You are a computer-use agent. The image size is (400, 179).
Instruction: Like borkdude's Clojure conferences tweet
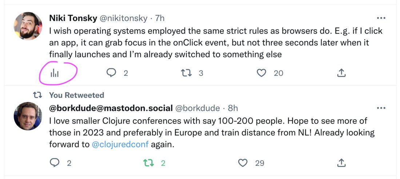tap(243, 163)
